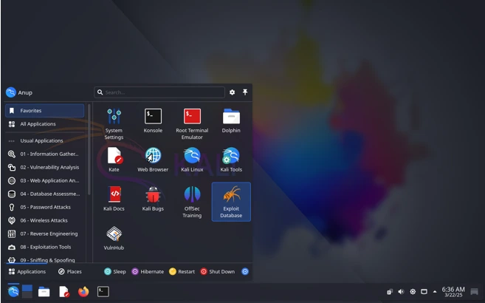
Task: Open launcher configure settings gear
Action: pyautogui.click(x=232, y=92)
